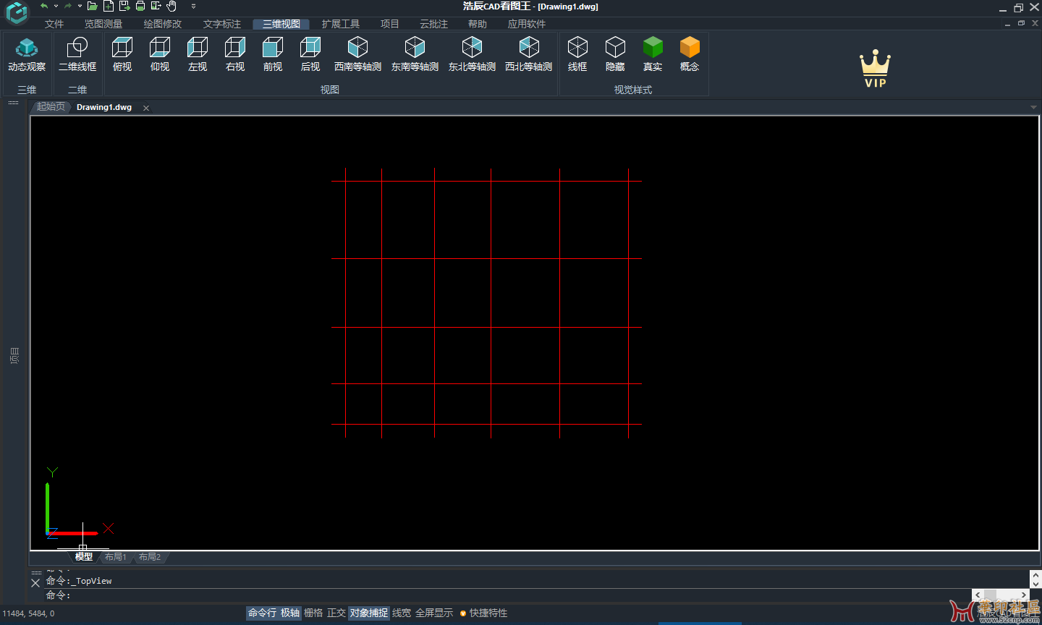Click the undo arrow icon
1042x625 pixels.
click(44, 6)
